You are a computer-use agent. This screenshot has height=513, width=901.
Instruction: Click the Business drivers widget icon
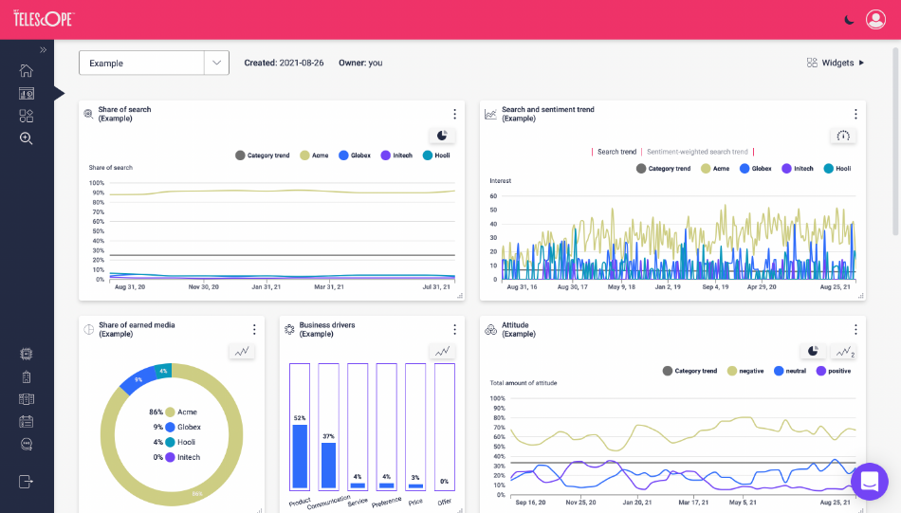pyautogui.click(x=289, y=329)
